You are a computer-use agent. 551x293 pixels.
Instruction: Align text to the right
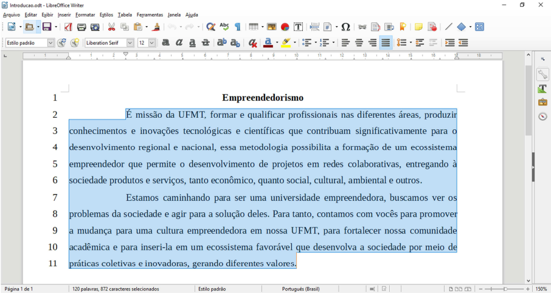coord(372,42)
